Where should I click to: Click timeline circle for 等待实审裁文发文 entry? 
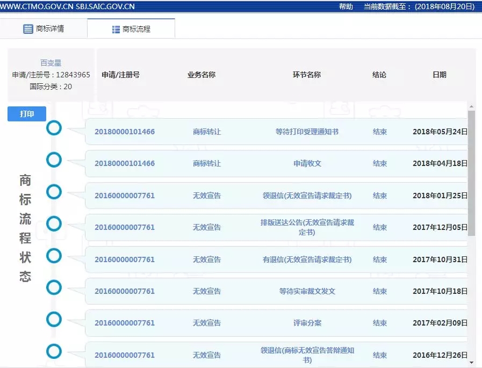[x=54, y=287]
